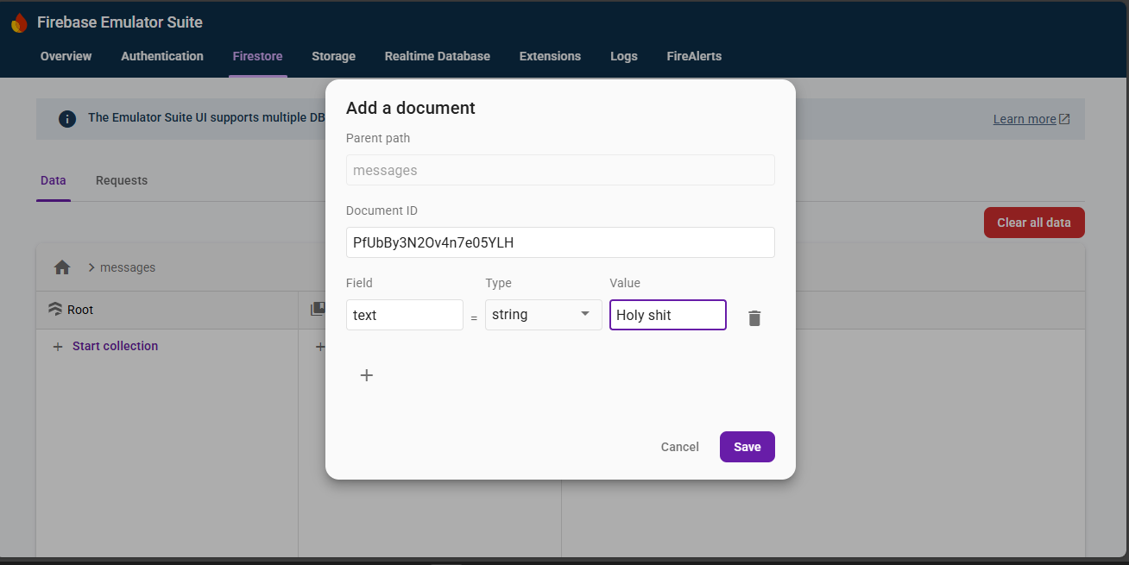
Task: Click the home icon in the breadcrumb
Action: click(61, 267)
